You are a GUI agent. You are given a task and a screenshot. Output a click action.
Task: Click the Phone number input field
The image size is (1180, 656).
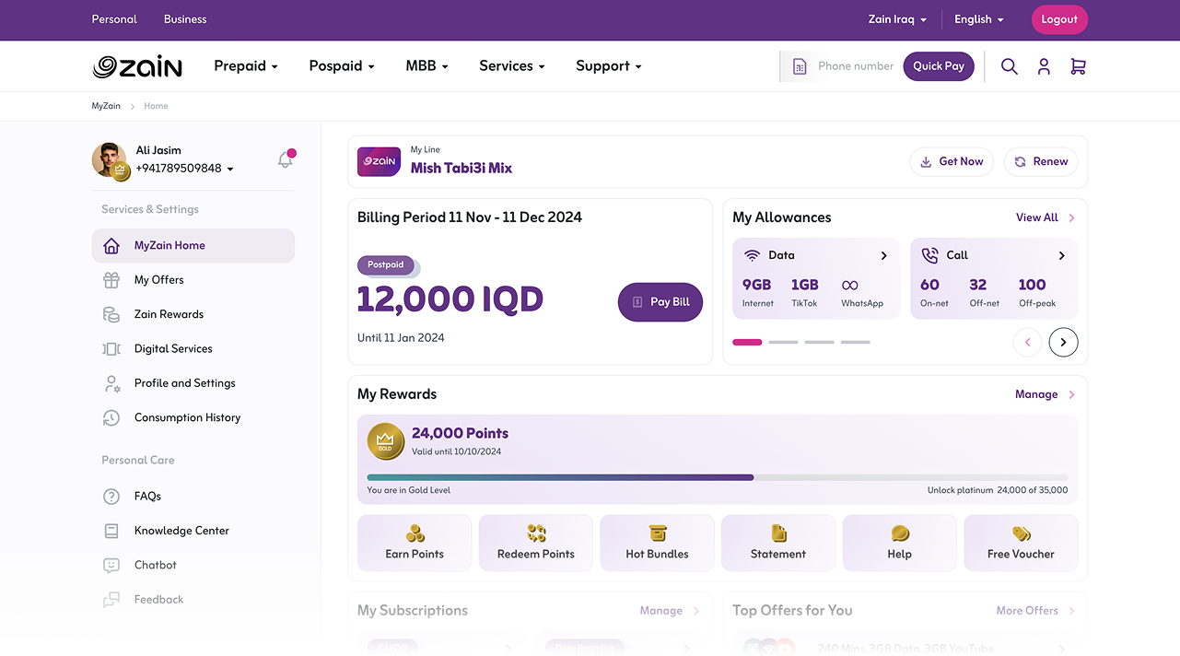(855, 66)
